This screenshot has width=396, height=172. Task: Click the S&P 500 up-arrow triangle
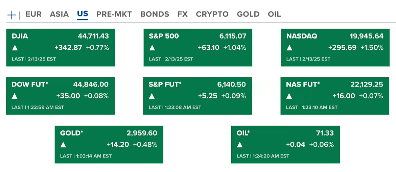(x=152, y=48)
